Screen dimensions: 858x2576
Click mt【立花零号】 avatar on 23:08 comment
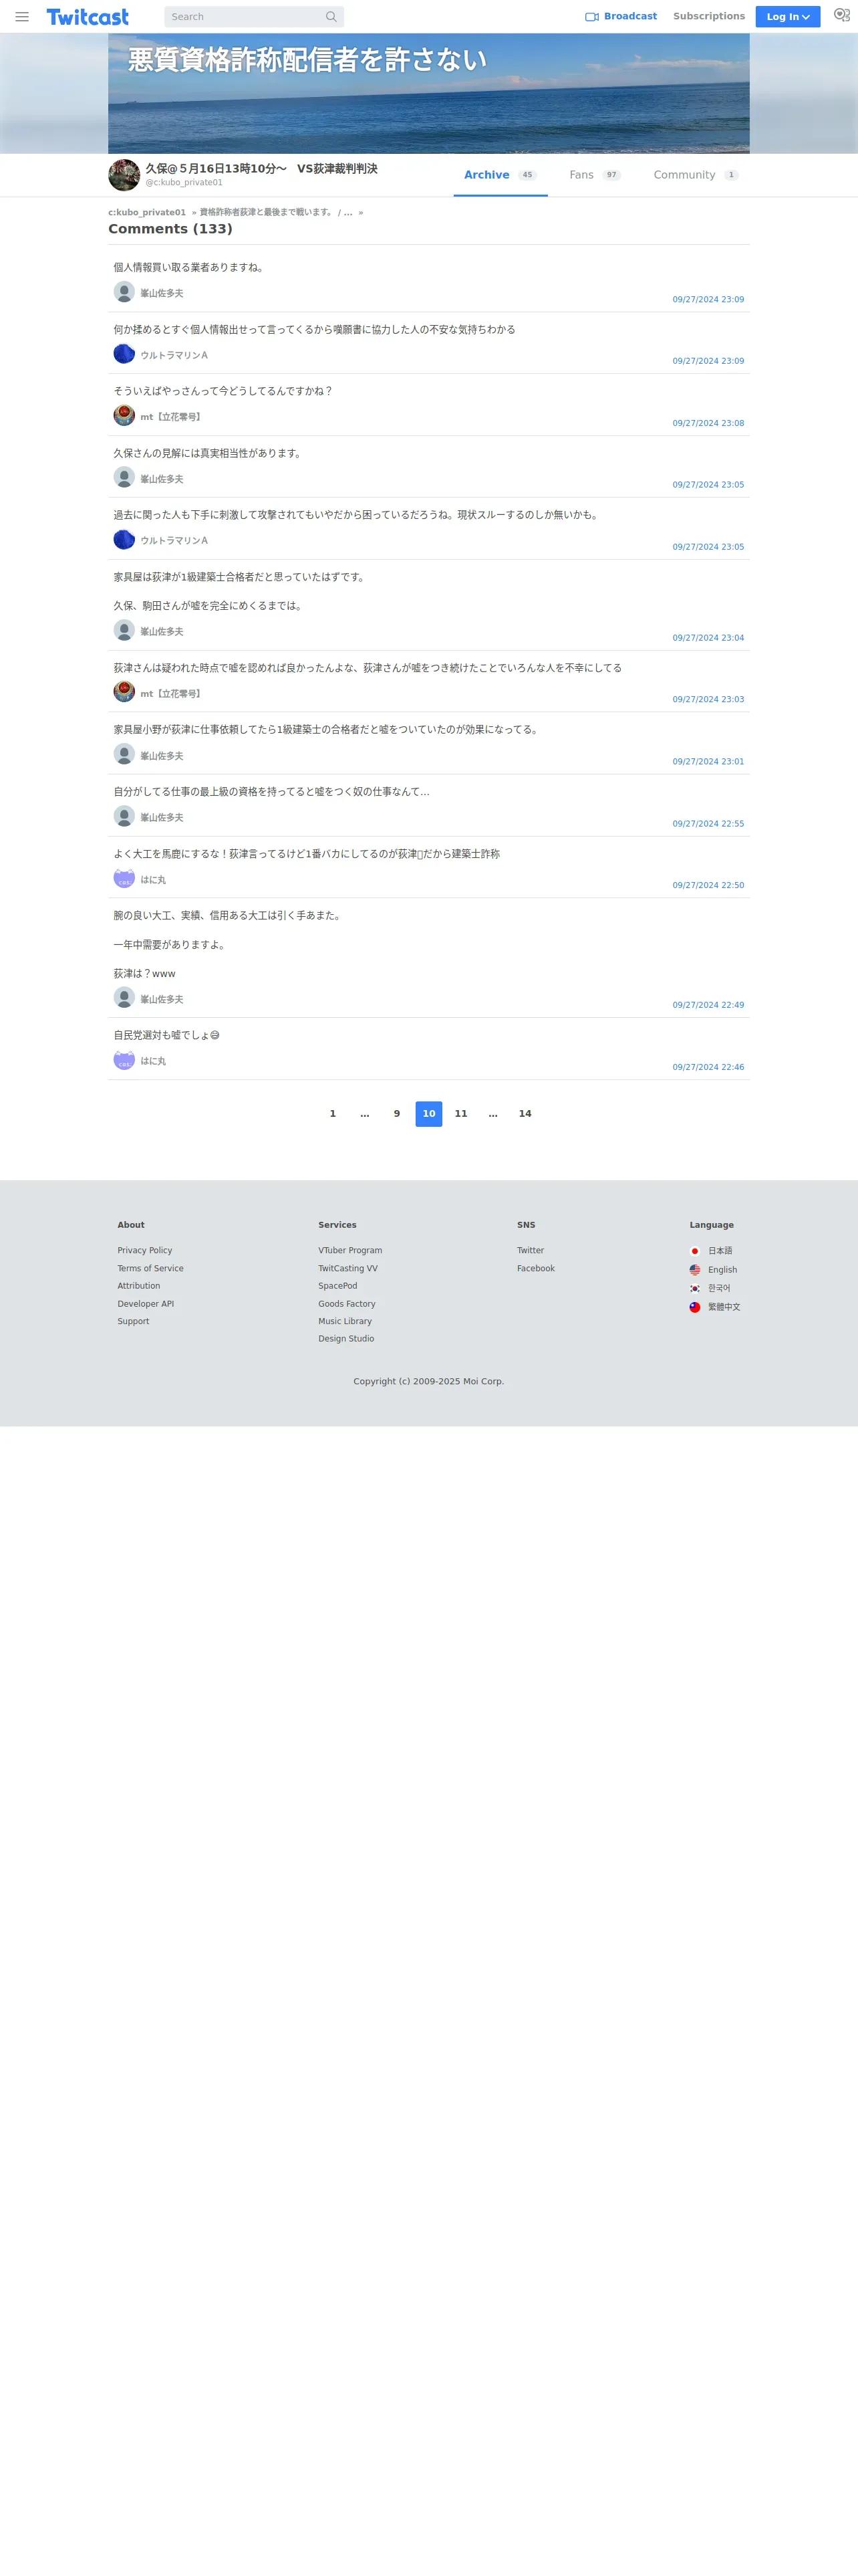pos(124,416)
